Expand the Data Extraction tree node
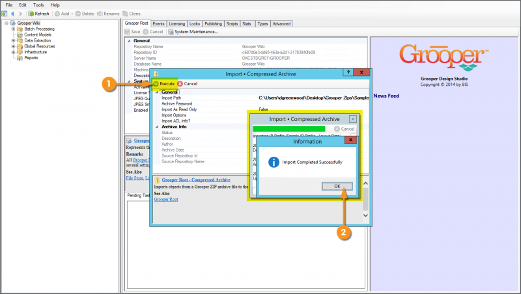Screen dimensions: 521x294 coord(13,40)
